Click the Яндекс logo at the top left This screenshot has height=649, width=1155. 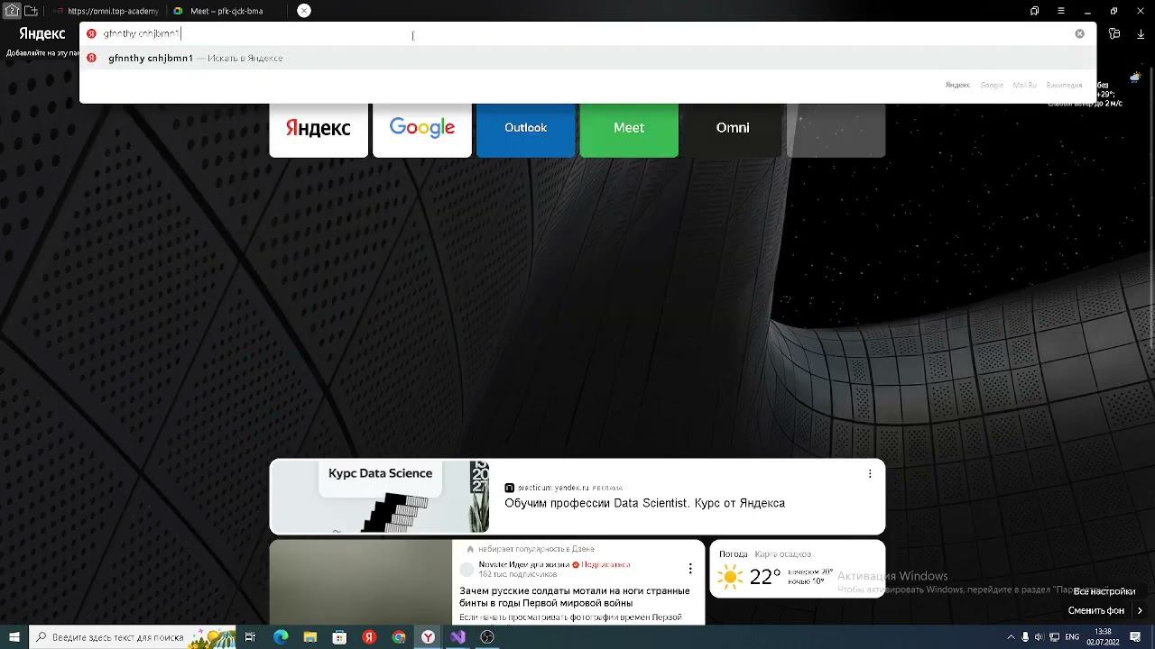tap(42, 33)
